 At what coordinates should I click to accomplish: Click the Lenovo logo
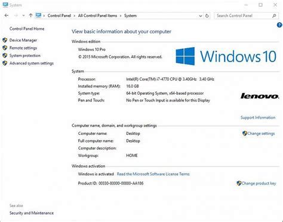[x=260, y=96]
